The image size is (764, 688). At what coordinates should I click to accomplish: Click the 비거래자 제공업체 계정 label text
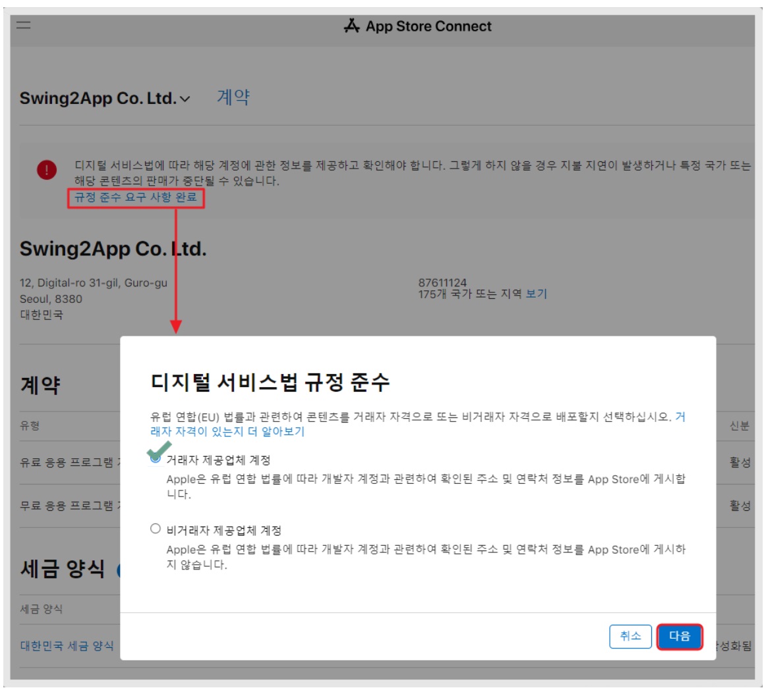point(224,531)
